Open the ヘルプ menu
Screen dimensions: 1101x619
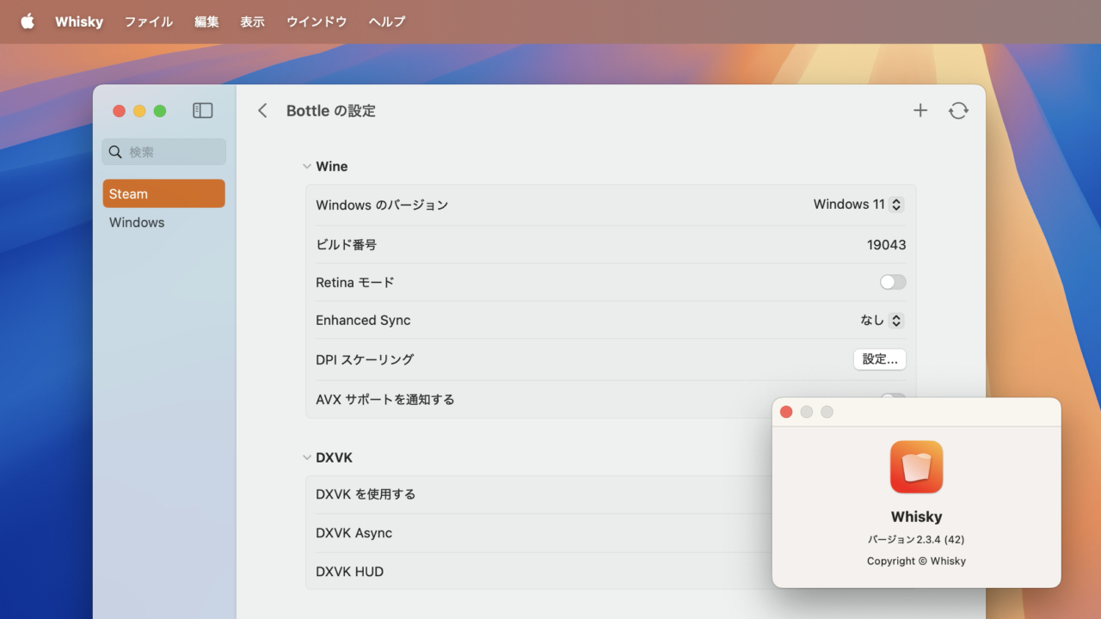pyautogui.click(x=387, y=21)
